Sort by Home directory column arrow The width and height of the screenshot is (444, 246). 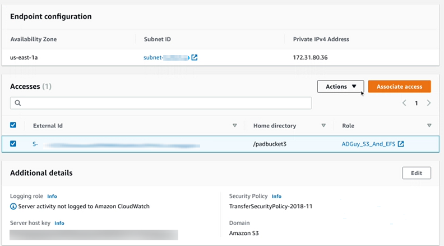[x=323, y=126]
